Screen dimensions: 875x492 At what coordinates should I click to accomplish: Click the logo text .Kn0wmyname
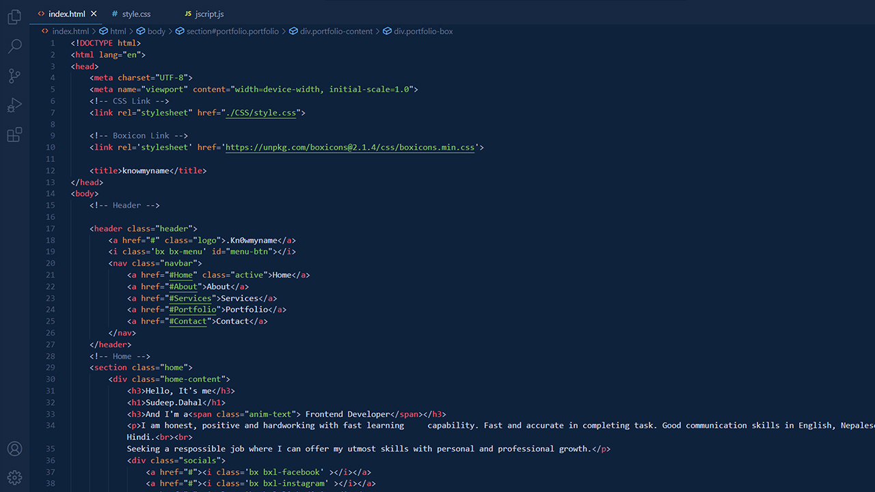click(x=252, y=241)
